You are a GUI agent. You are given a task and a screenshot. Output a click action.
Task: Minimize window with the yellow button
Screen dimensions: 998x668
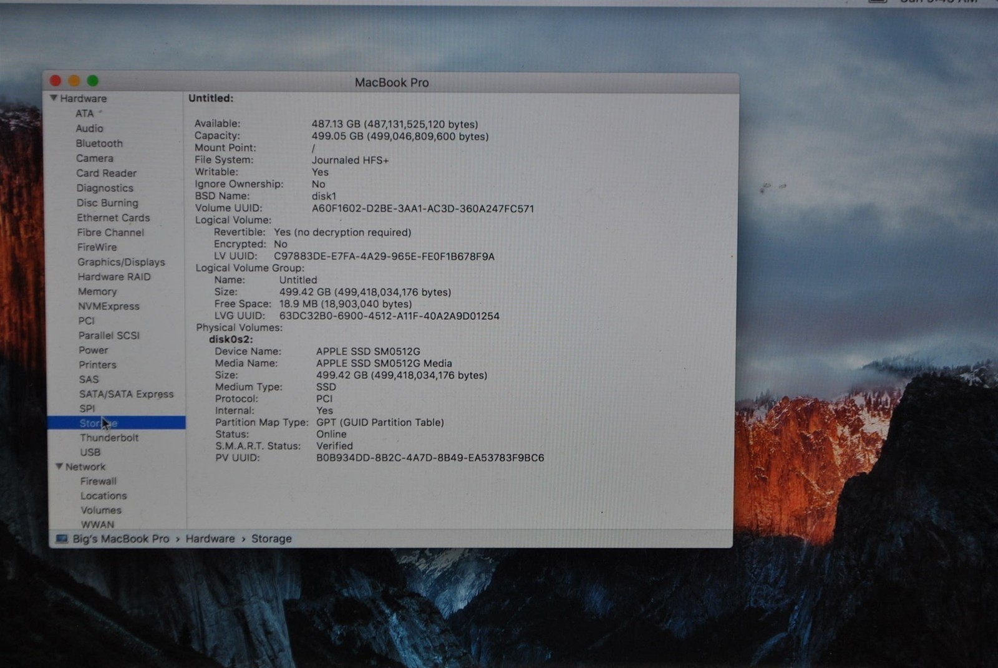tap(74, 80)
